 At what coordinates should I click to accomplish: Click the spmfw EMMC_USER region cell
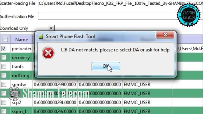tap(147, 85)
